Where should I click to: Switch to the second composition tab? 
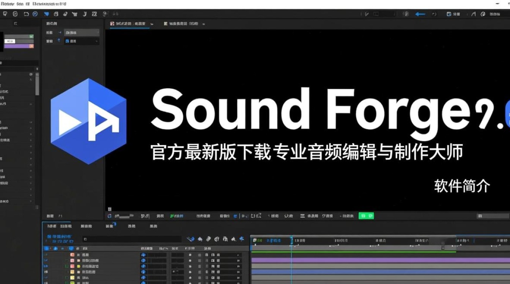click(x=184, y=23)
